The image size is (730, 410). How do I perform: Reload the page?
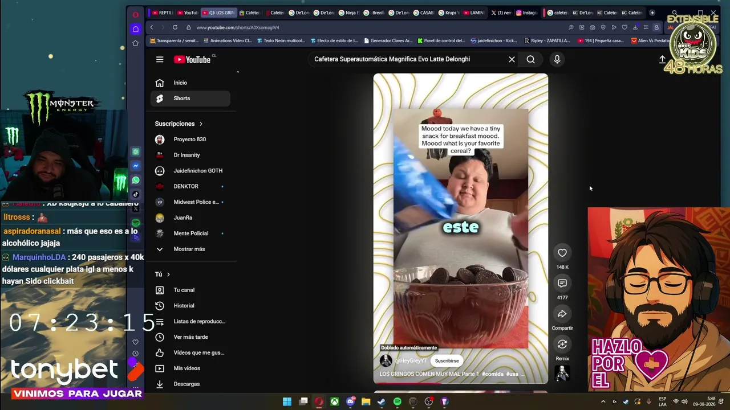pyautogui.click(x=175, y=27)
